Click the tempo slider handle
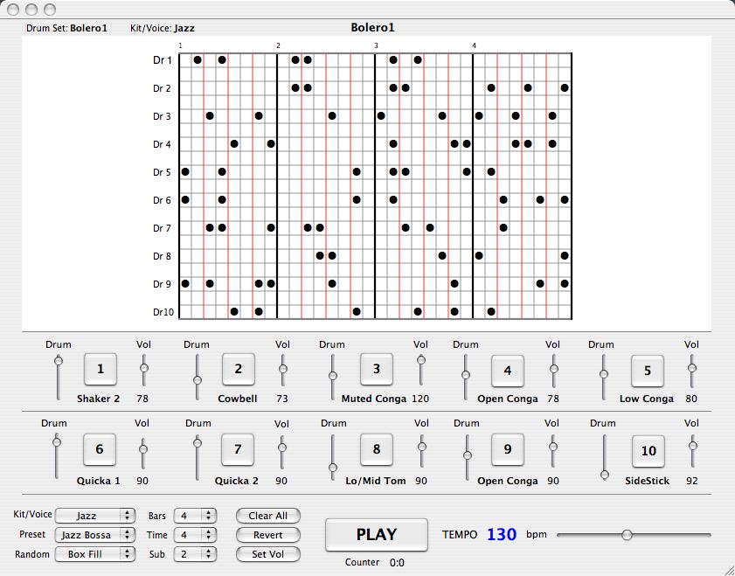 click(x=627, y=534)
